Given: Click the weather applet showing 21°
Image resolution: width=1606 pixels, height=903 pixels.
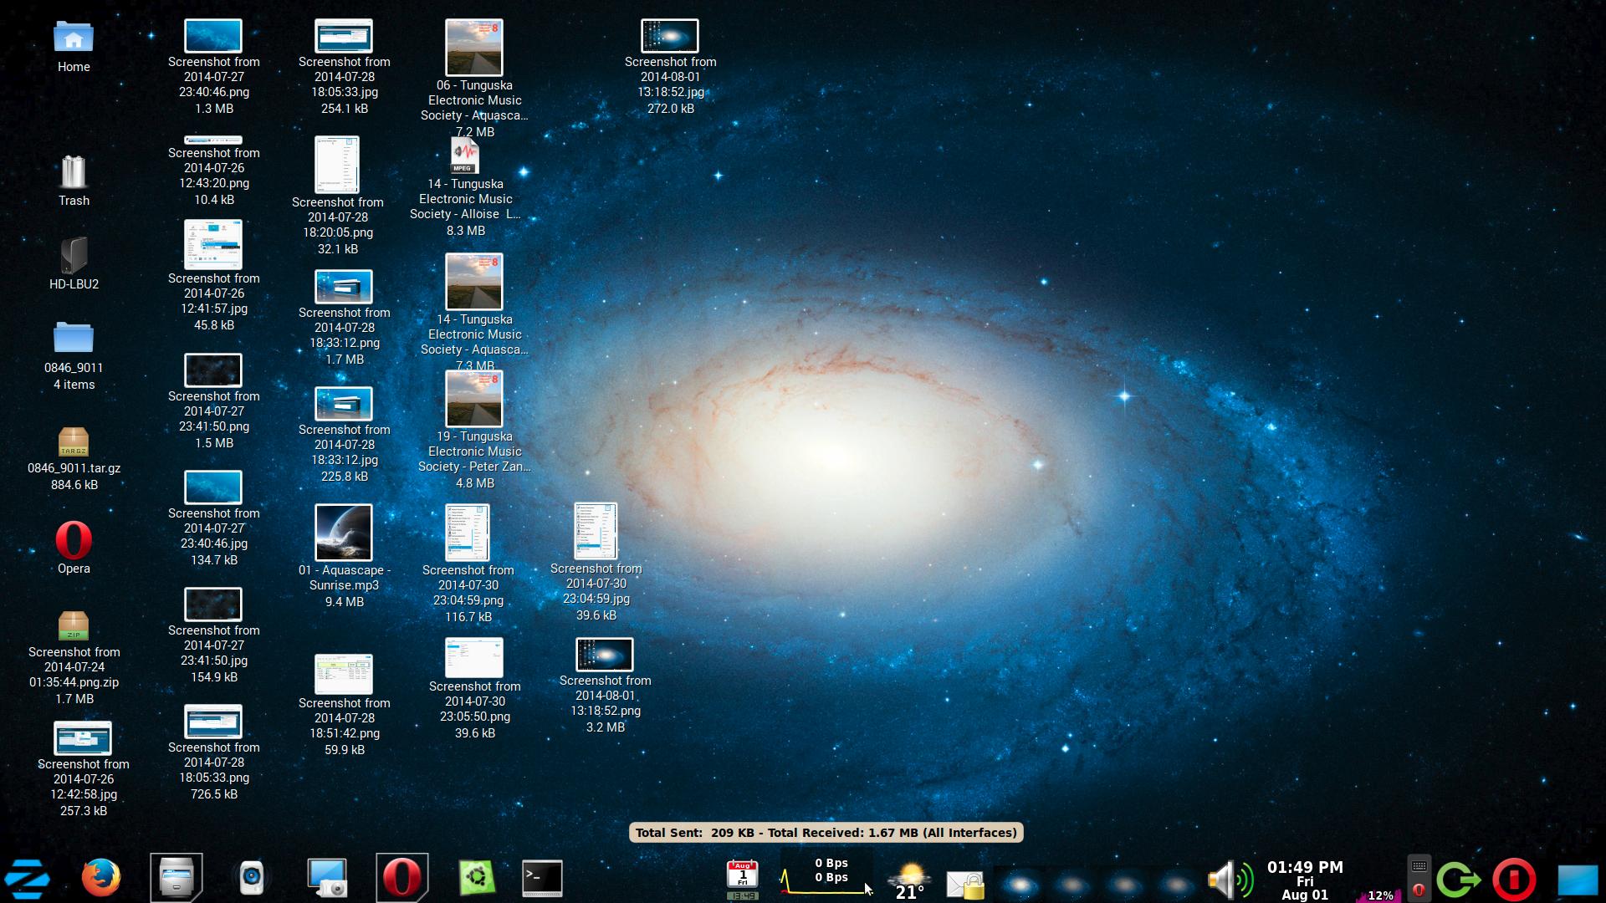Looking at the screenshot, I should click(x=909, y=881).
